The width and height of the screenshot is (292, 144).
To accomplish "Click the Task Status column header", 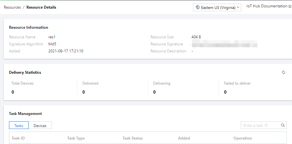I will (133, 138).
